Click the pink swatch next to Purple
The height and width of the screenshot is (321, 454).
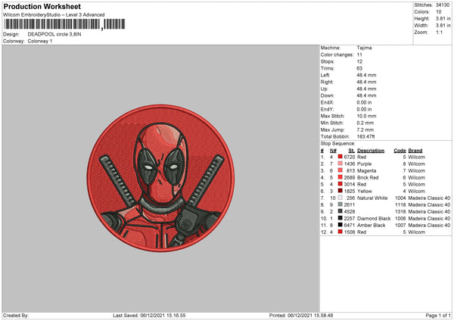coord(340,164)
